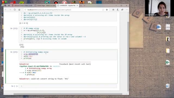Open a new browser tab
The height and width of the screenshot is (98, 174).
click(x=81, y=5)
